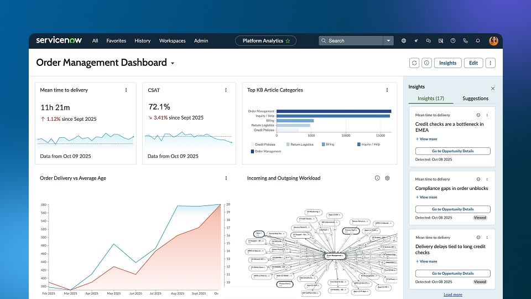Open the chat bubbles icon in header

(x=428, y=40)
